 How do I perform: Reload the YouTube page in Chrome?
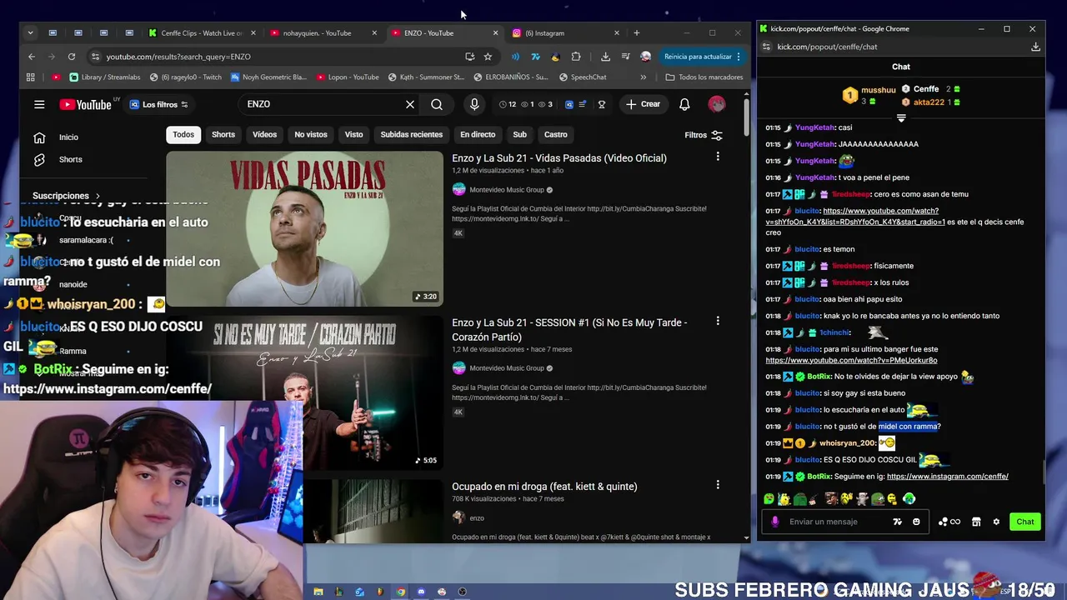pyautogui.click(x=72, y=57)
